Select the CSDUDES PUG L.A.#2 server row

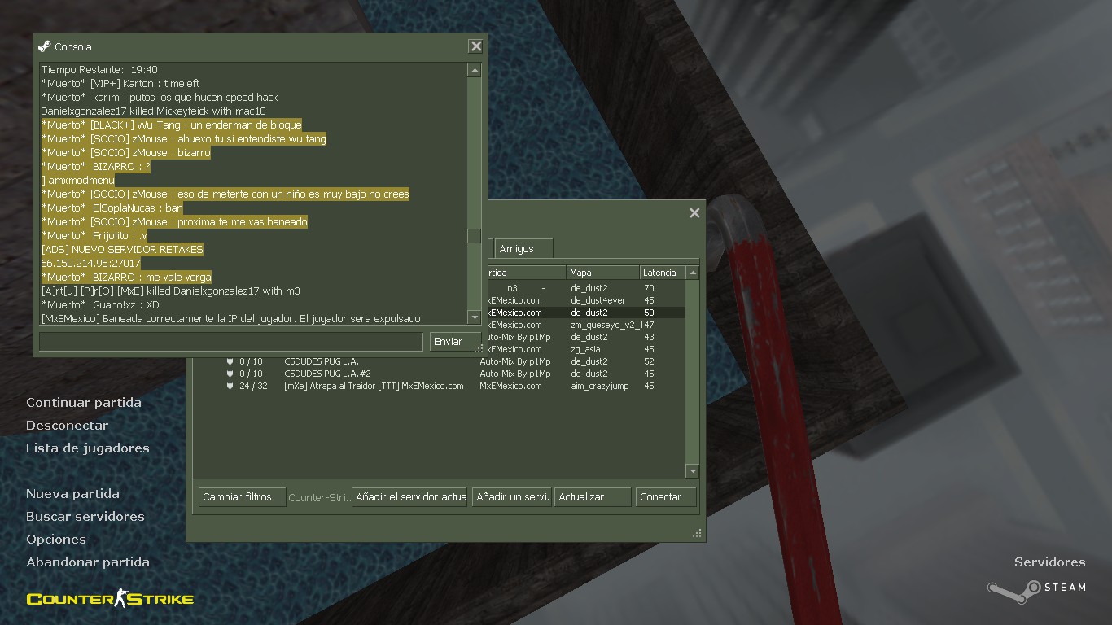(440, 374)
